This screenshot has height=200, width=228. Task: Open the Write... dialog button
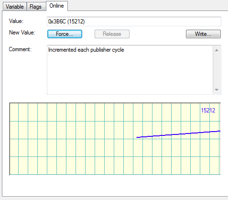pyautogui.click(x=203, y=34)
